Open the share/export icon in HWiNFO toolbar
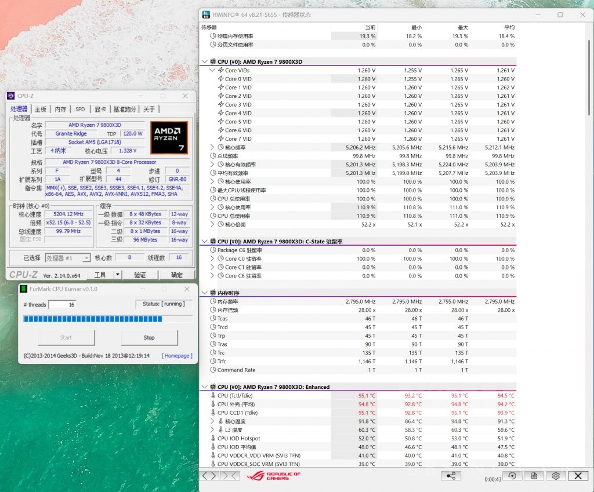594x492 pixels. [x=450, y=475]
